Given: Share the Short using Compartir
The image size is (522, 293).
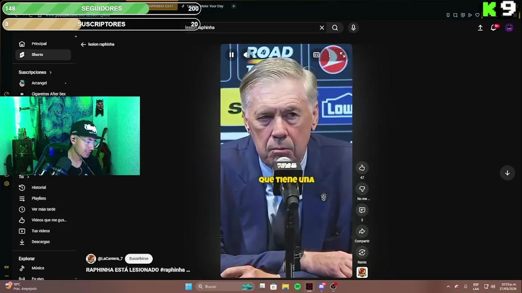Looking at the screenshot, I should [362, 231].
